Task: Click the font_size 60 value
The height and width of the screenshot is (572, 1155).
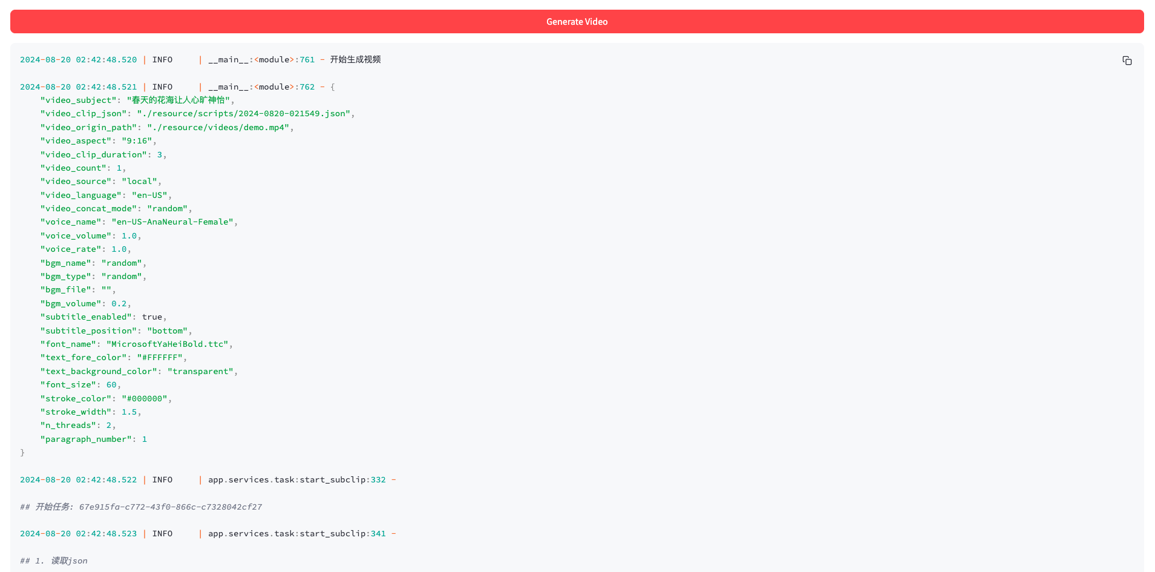Action: (111, 385)
